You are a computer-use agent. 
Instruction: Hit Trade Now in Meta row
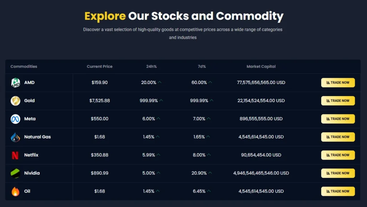338,119
